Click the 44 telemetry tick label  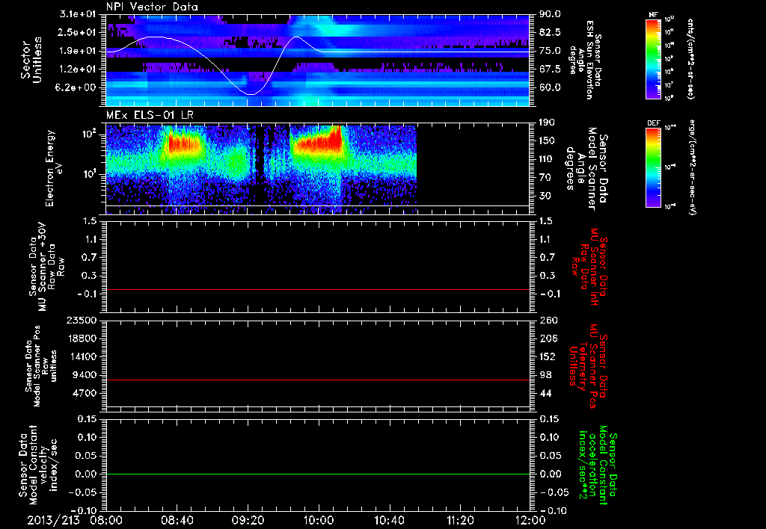545,393
